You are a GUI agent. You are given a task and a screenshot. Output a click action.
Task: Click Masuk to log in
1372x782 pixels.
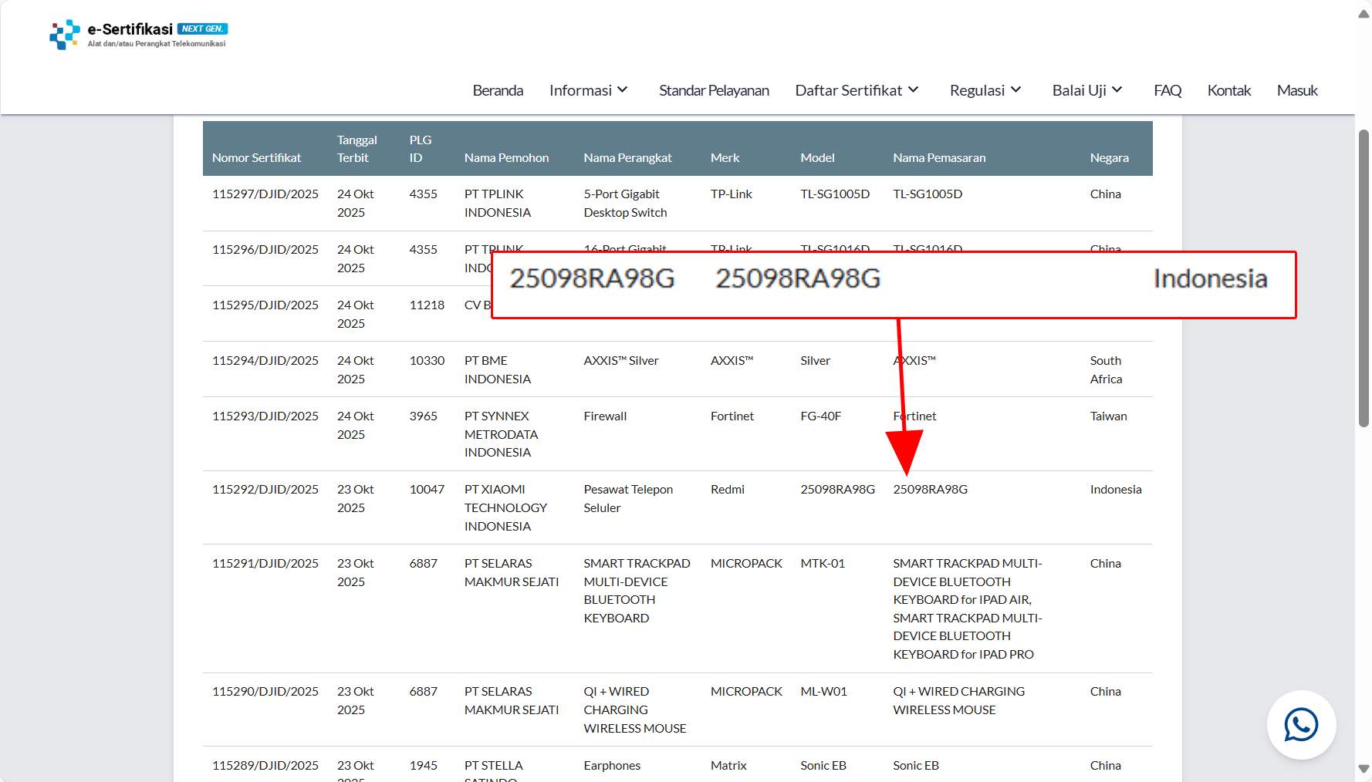pos(1296,90)
